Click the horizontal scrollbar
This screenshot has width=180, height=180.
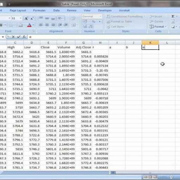point(148,173)
